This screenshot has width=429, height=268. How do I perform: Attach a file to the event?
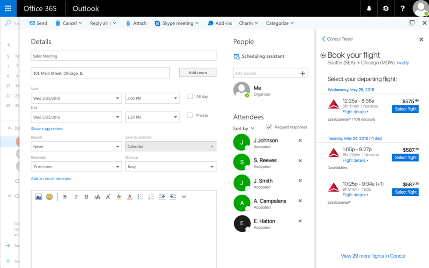pos(136,23)
